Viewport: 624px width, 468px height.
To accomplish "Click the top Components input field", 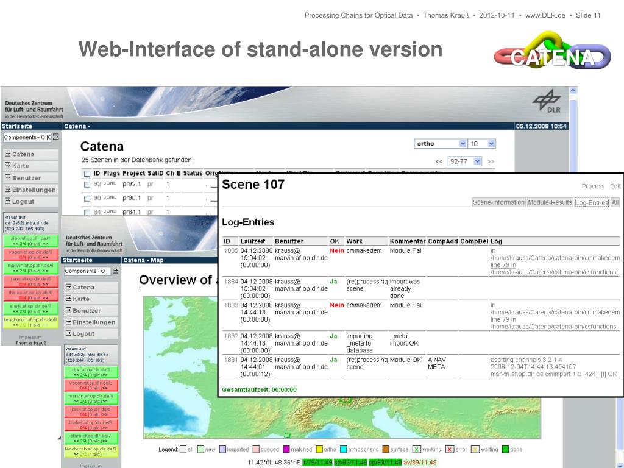I will (27, 137).
